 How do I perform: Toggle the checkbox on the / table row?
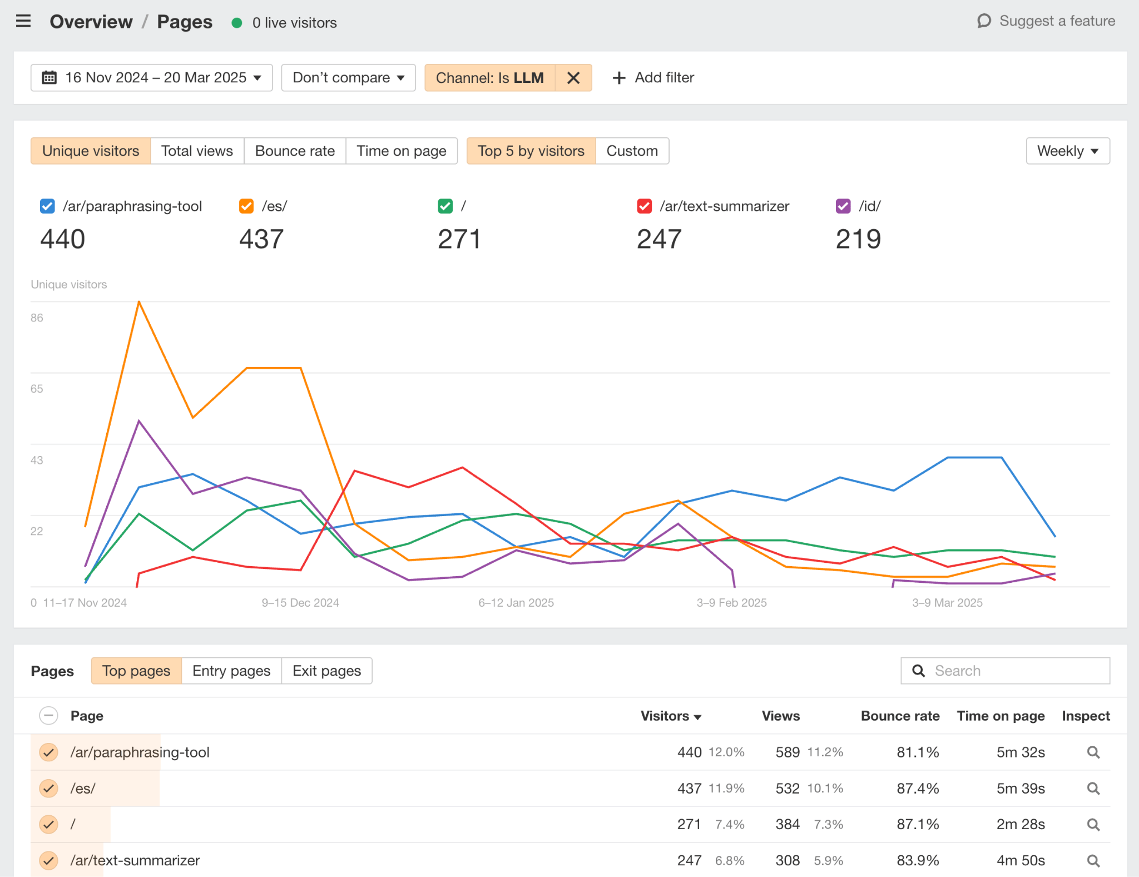coord(48,824)
